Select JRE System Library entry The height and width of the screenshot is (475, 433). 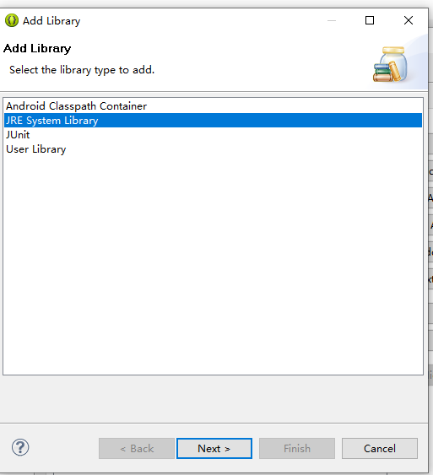pyautogui.click(x=213, y=121)
